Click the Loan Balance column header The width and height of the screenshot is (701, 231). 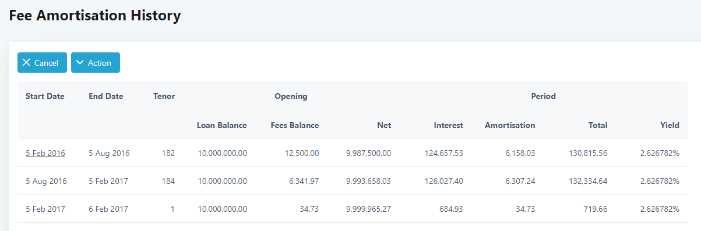(221, 125)
